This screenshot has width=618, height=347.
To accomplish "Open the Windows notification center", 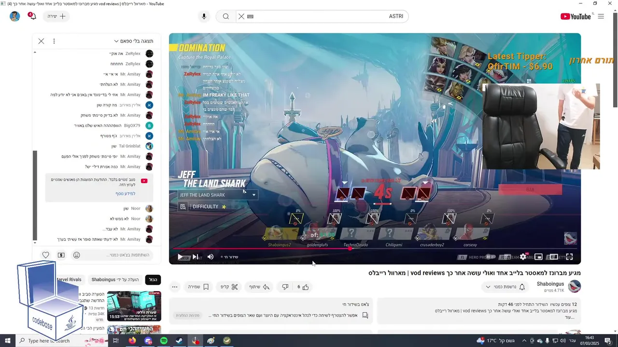I will point(608,341).
